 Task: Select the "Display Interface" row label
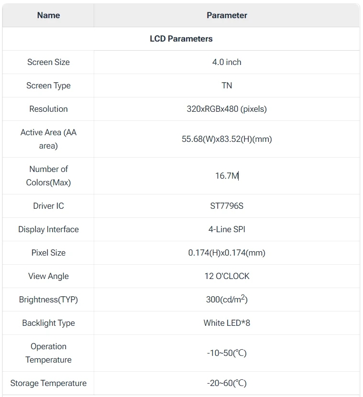(48, 229)
